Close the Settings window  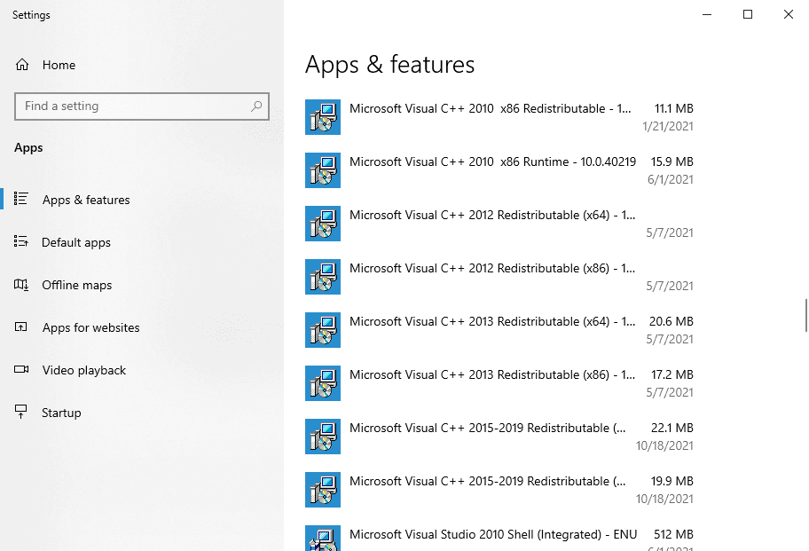pyautogui.click(x=789, y=14)
